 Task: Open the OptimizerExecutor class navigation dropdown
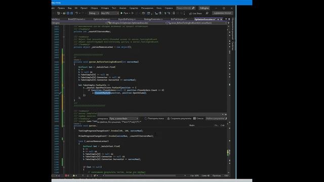coord(137,23)
